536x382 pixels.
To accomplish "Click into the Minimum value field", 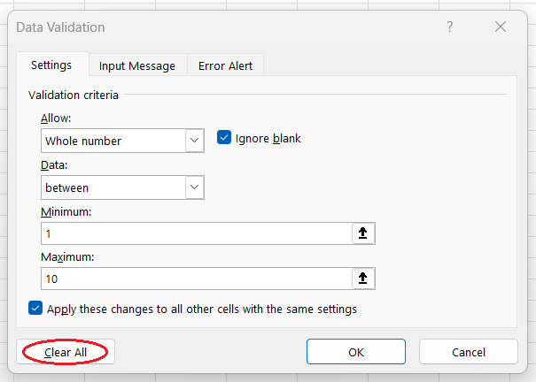I will 195,233.
